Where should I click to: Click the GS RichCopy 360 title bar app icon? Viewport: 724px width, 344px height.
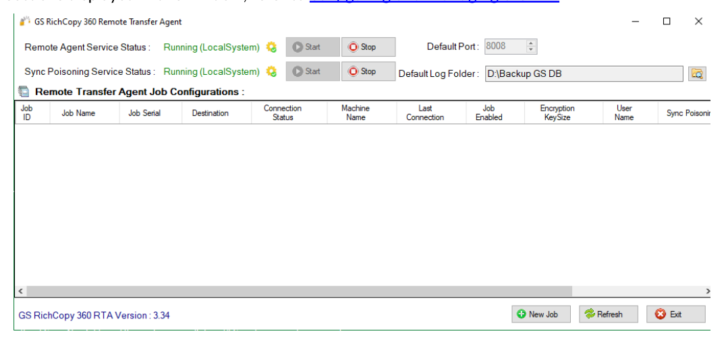pyautogui.click(x=24, y=21)
